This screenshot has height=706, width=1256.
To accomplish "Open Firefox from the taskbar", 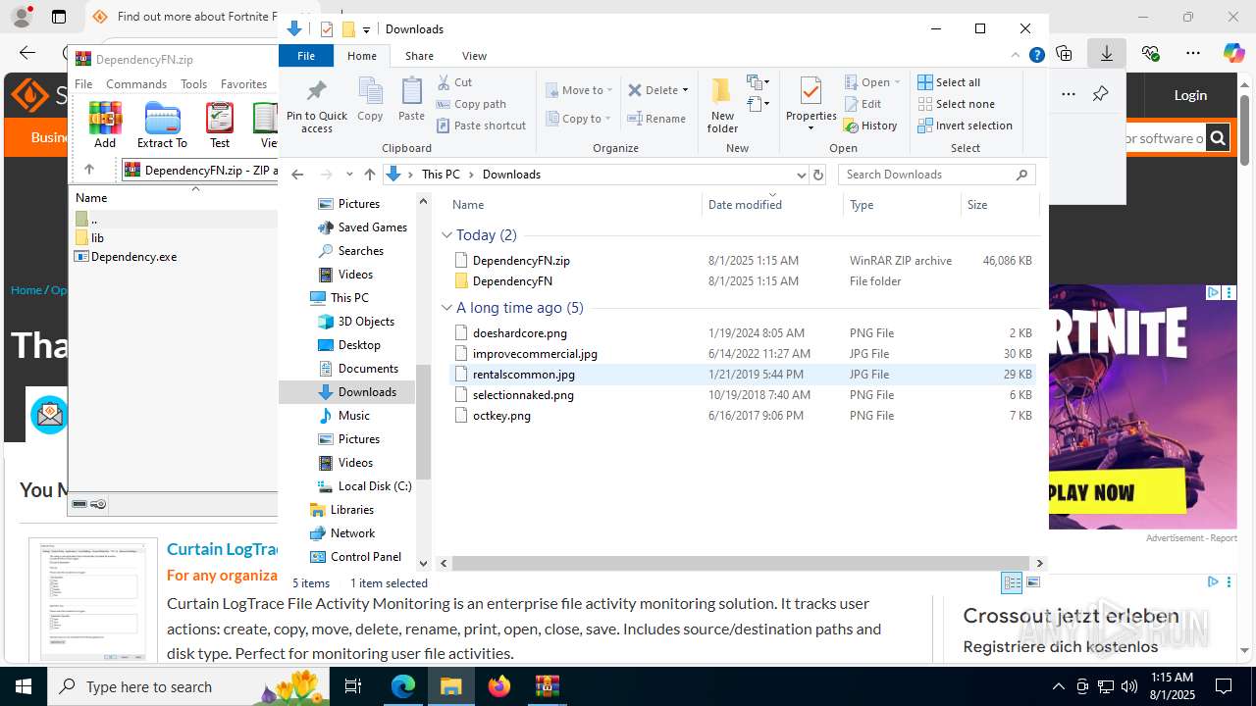I will pyautogui.click(x=499, y=686).
